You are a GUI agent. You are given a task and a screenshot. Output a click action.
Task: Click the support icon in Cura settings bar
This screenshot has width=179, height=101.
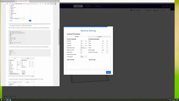coord(155,10)
